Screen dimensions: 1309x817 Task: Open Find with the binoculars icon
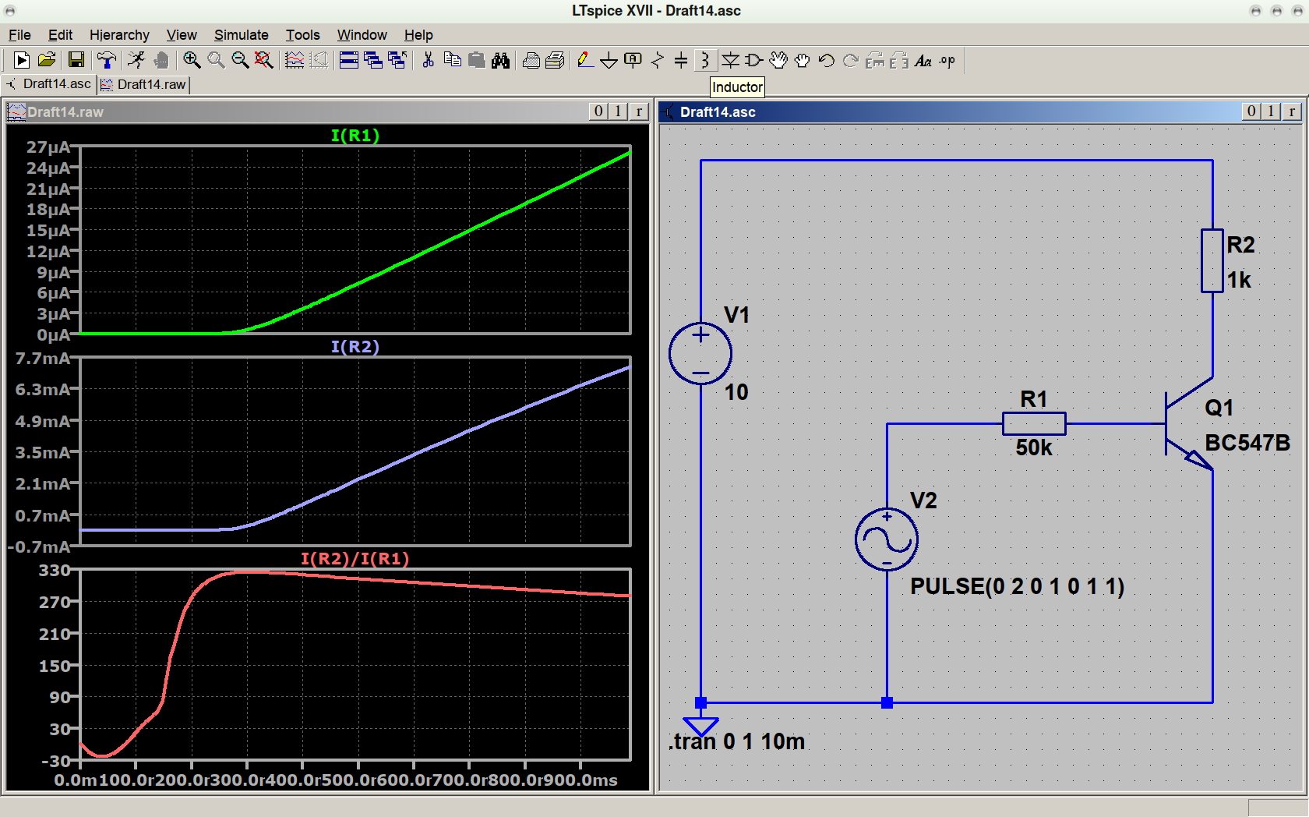pyautogui.click(x=500, y=60)
